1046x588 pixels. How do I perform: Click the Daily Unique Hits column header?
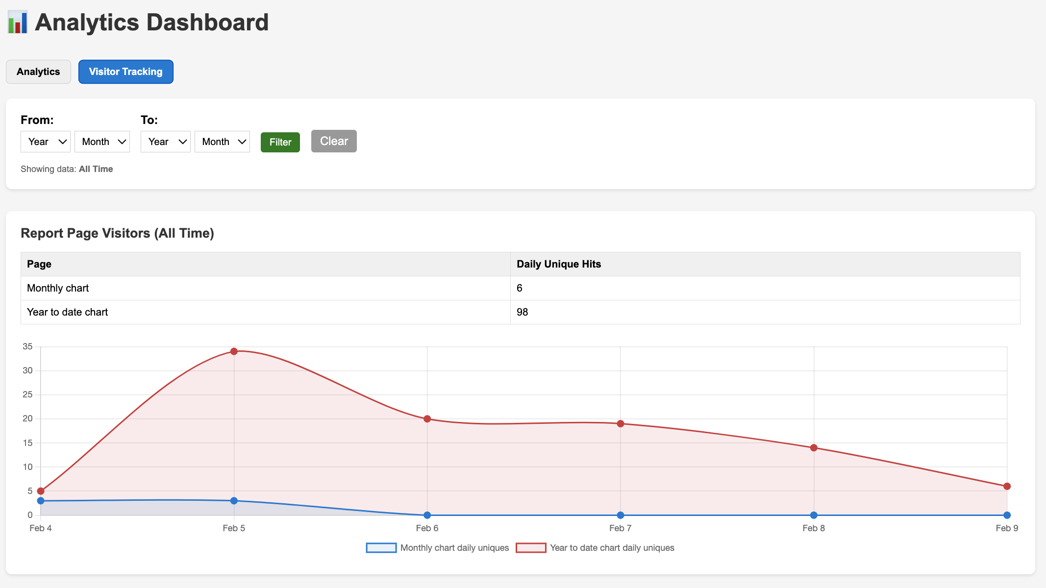559,264
